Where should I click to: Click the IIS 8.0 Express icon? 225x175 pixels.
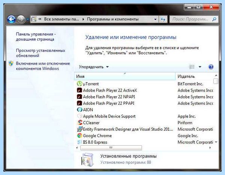click(x=79, y=142)
